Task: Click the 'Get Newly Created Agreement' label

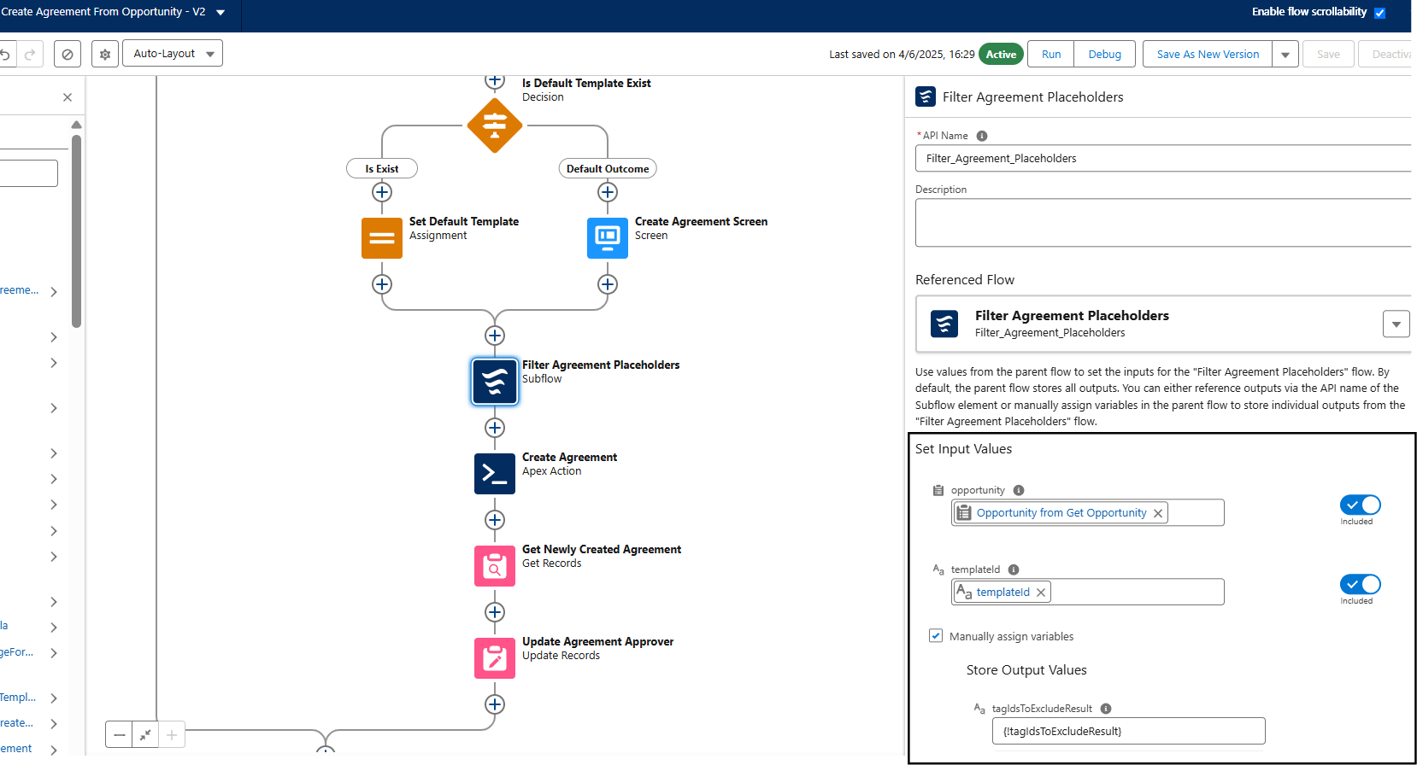Action: pyautogui.click(x=602, y=549)
